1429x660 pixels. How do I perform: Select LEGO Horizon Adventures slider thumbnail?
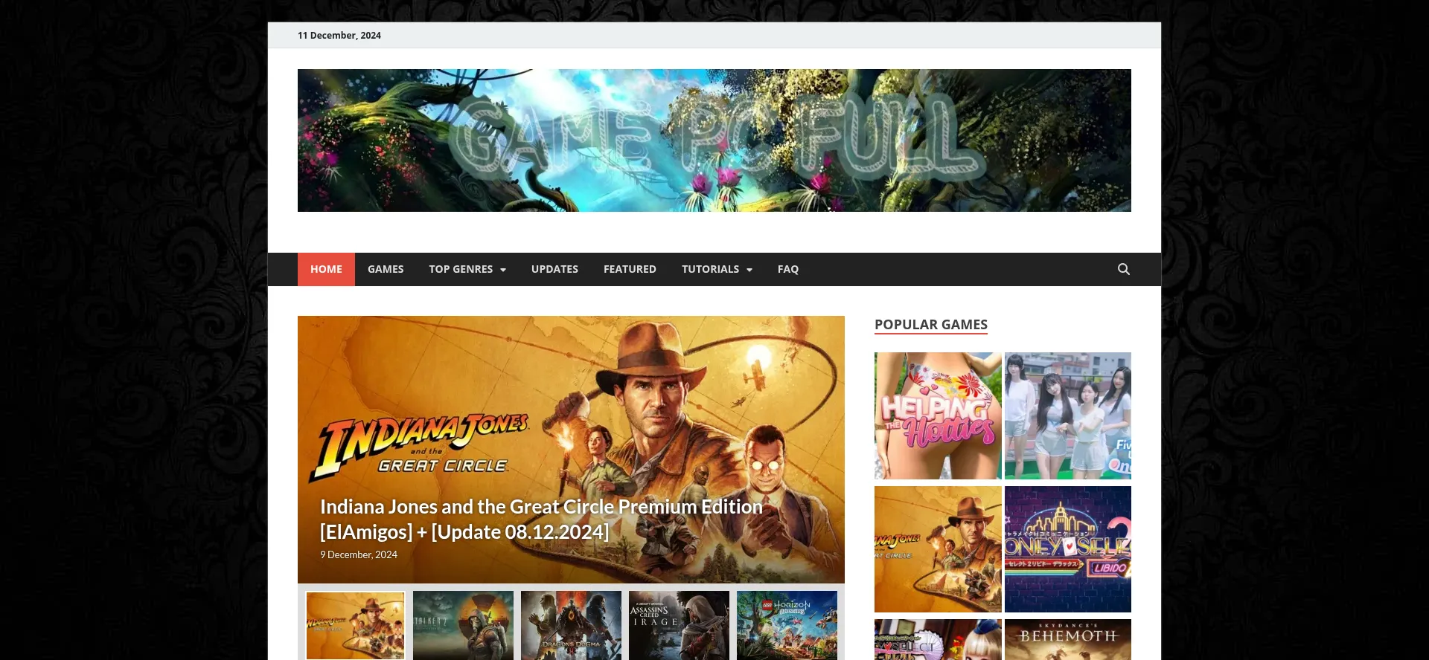(x=787, y=625)
